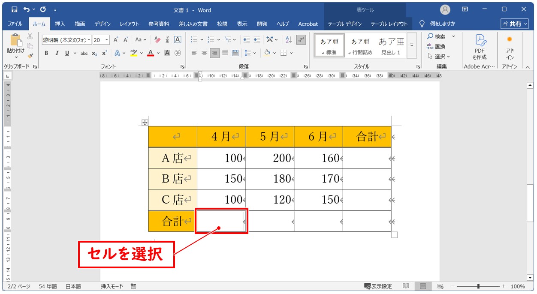The image size is (537, 294).
Task: Toggle show paragraph marks button
Action: 301,40
